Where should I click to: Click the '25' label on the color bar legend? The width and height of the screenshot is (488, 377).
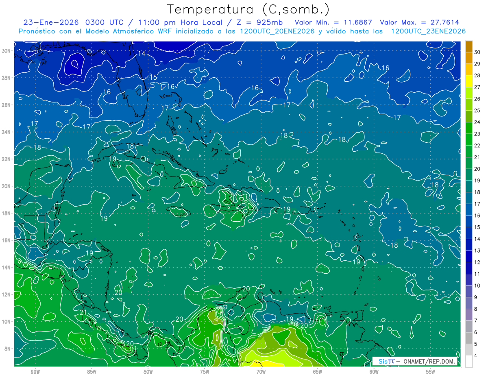477,110
